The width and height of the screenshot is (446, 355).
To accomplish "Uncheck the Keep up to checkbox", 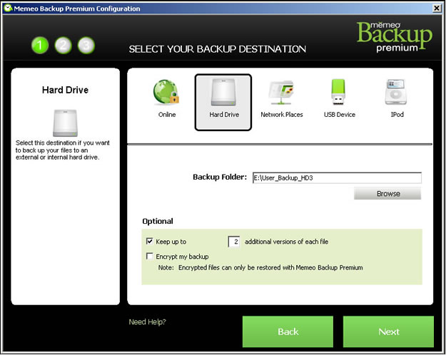I will click(x=149, y=242).
